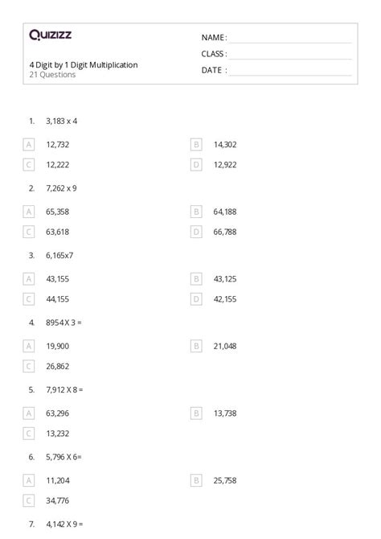The width and height of the screenshot is (381, 539).
Task: Check option D box for 12,922
Action: point(196,165)
